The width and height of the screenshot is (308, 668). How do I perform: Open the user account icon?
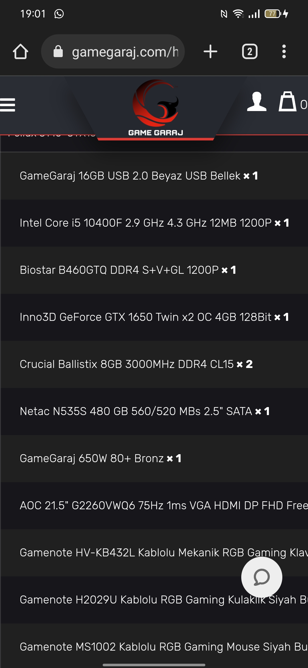pos(257,102)
